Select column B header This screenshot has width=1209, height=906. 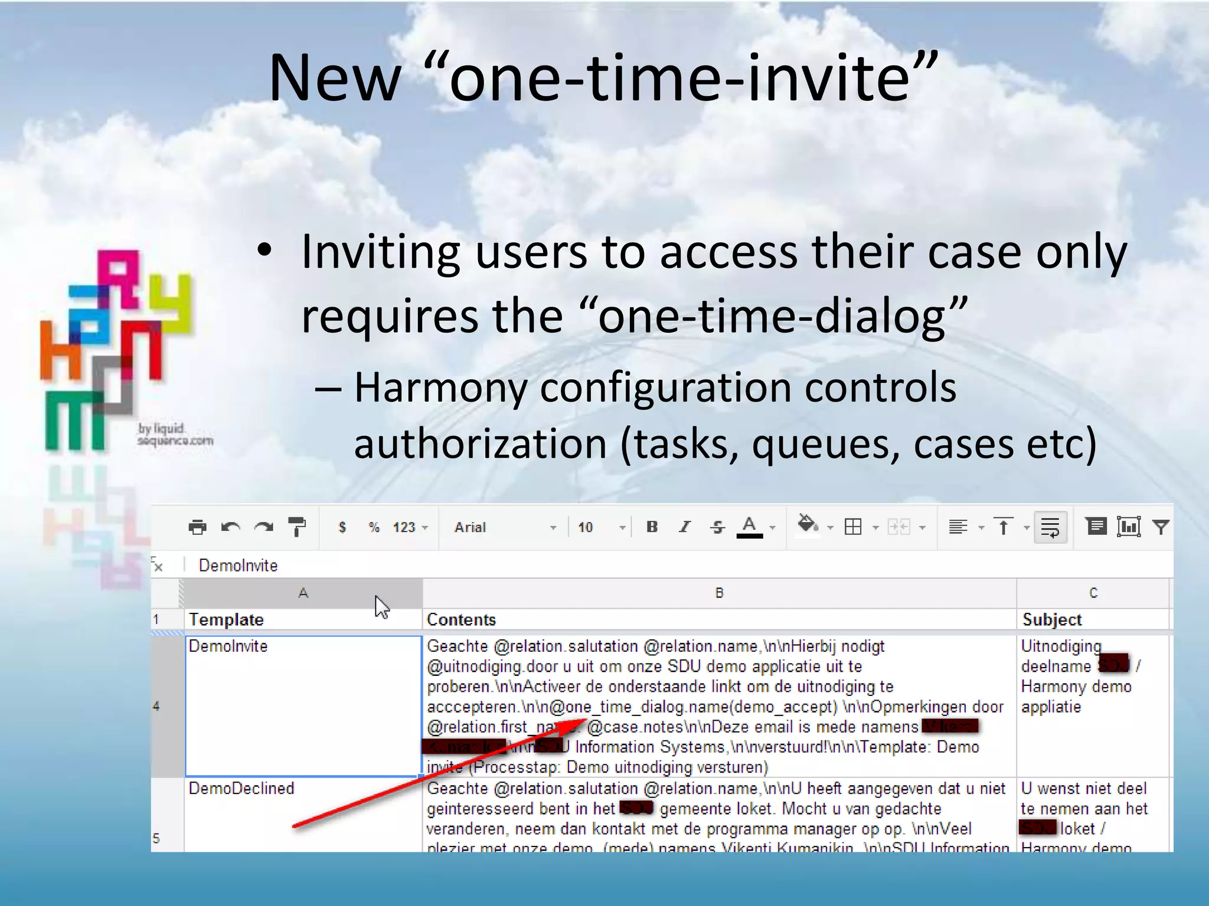coord(719,593)
